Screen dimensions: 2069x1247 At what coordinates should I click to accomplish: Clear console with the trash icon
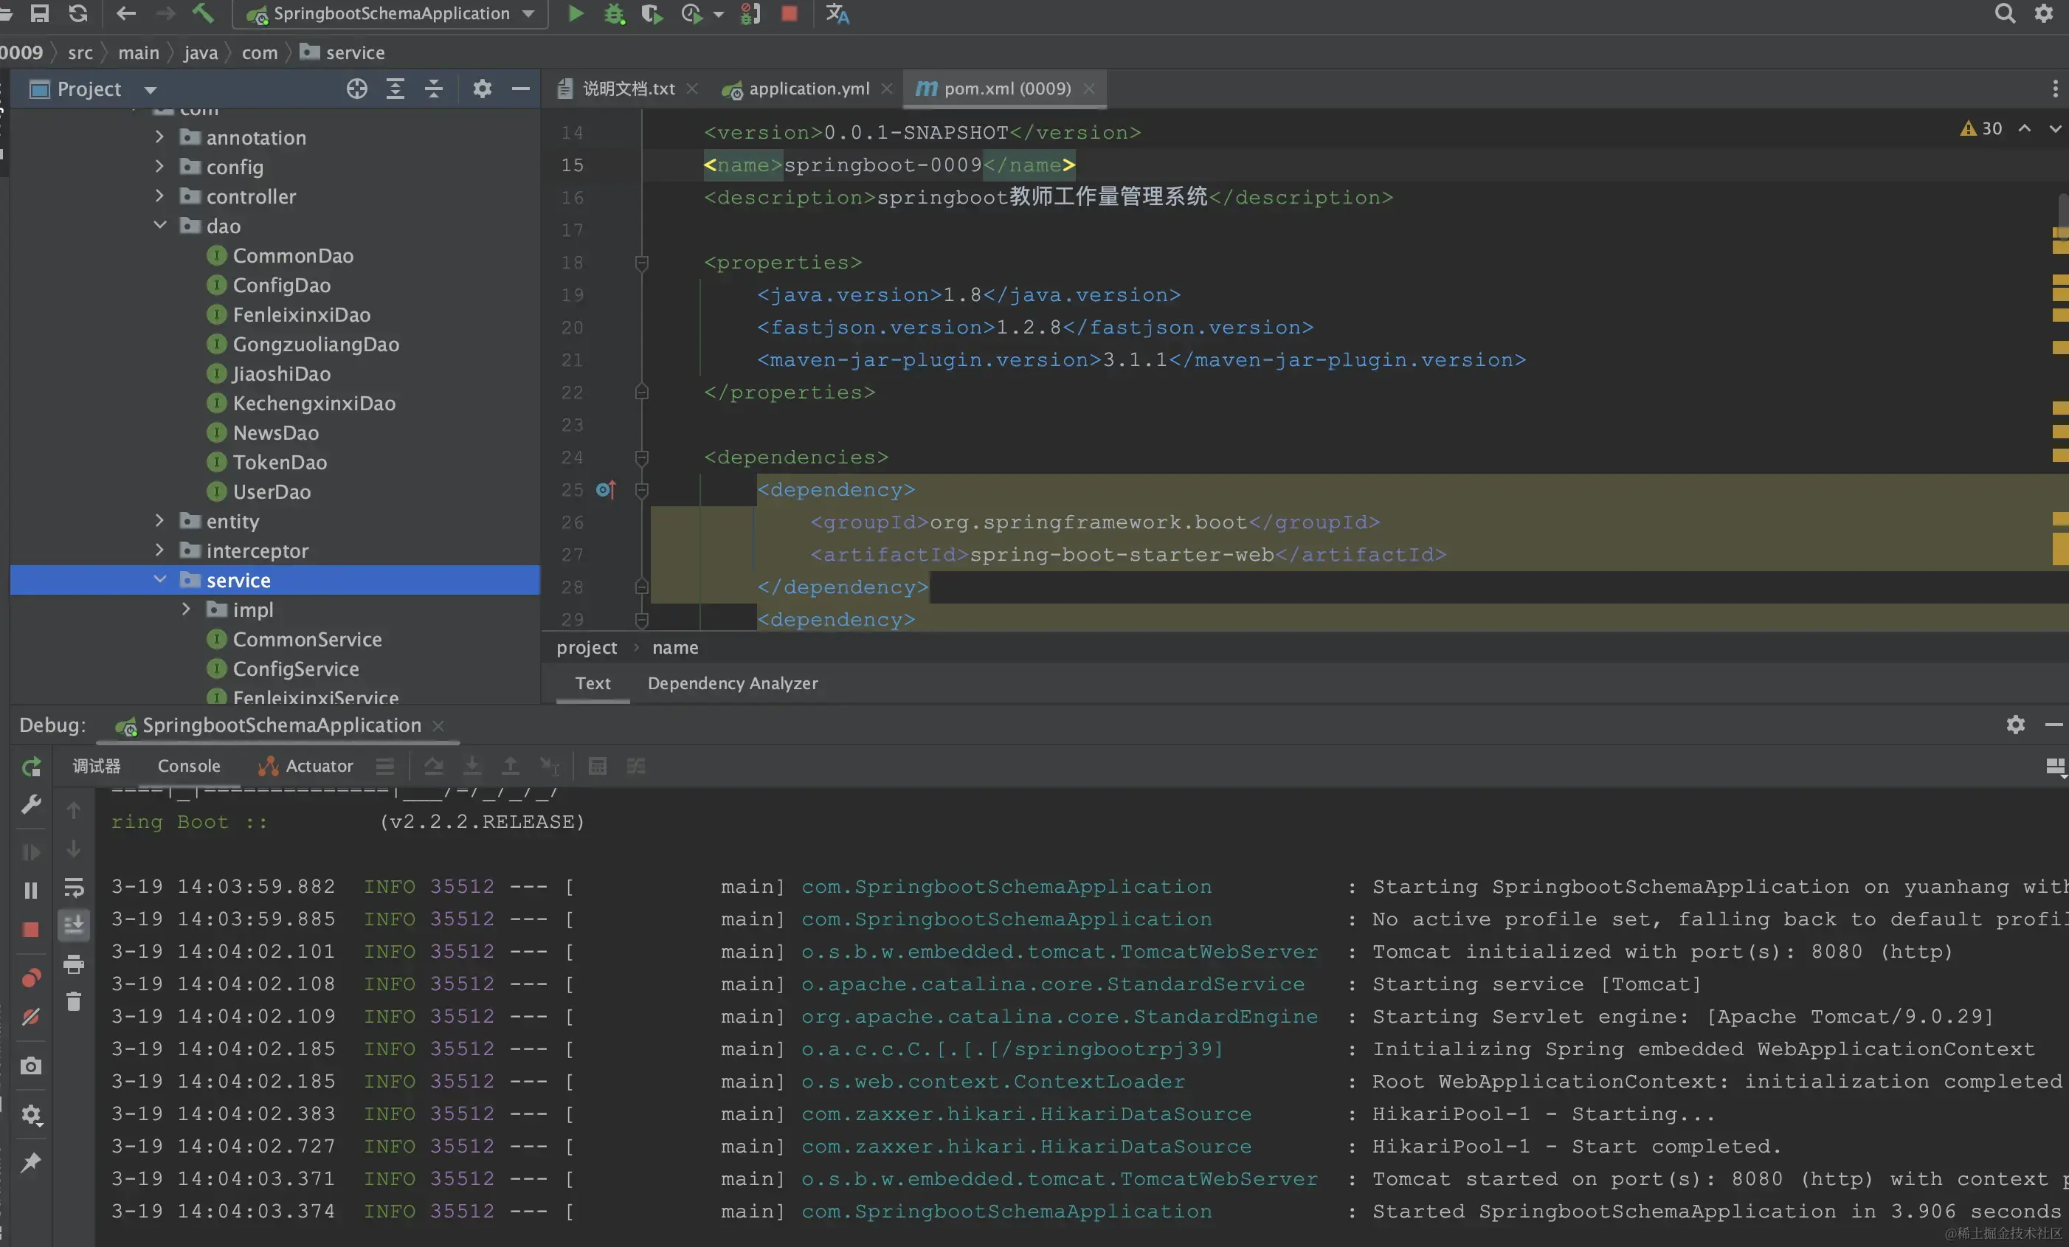pyautogui.click(x=74, y=1001)
